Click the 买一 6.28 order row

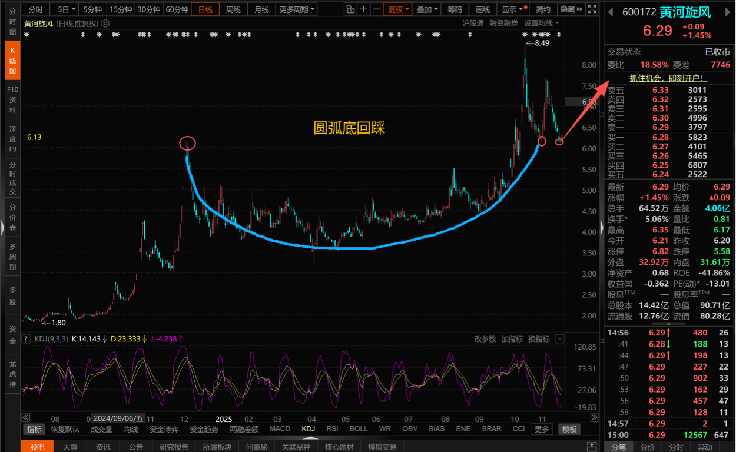pos(669,137)
